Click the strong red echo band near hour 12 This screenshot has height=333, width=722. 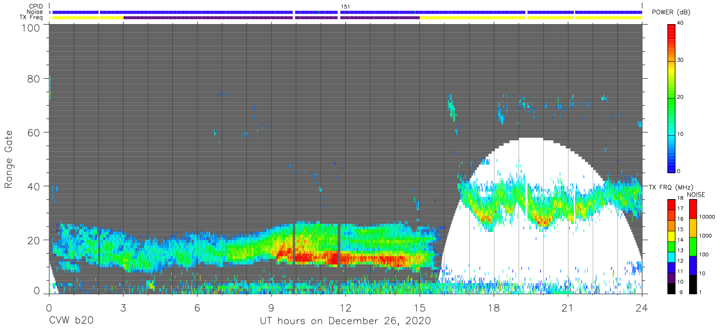[x=346, y=258]
